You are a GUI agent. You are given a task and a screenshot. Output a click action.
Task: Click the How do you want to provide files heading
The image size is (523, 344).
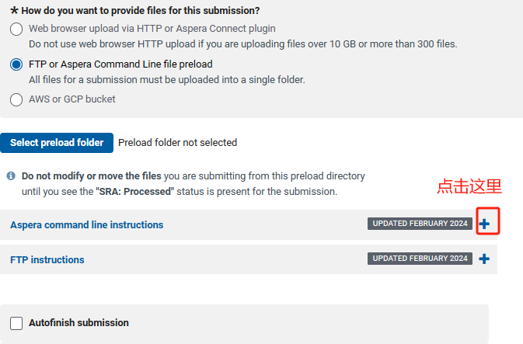[x=141, y=11]
